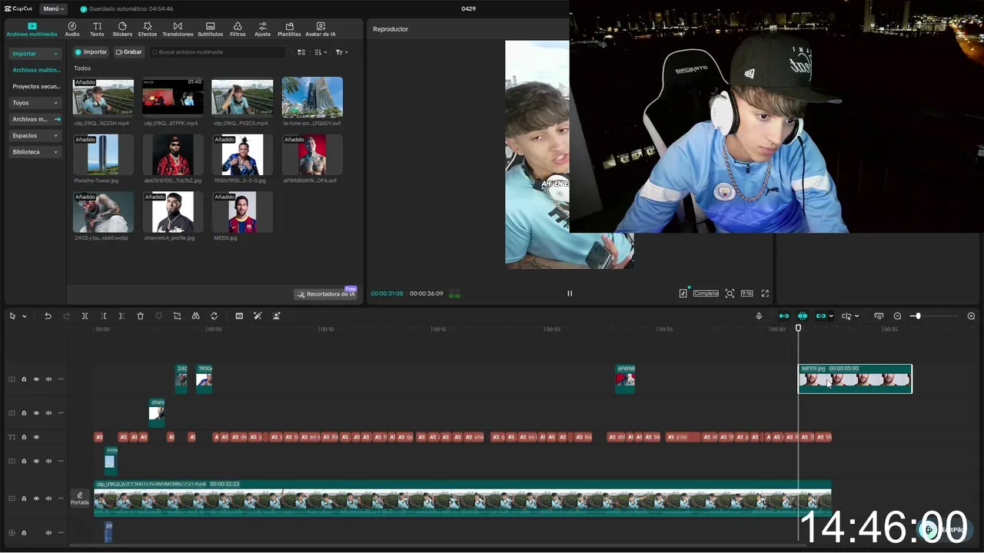Toggle clip linkage
This screenshot has height=553, width=984.
821,316
